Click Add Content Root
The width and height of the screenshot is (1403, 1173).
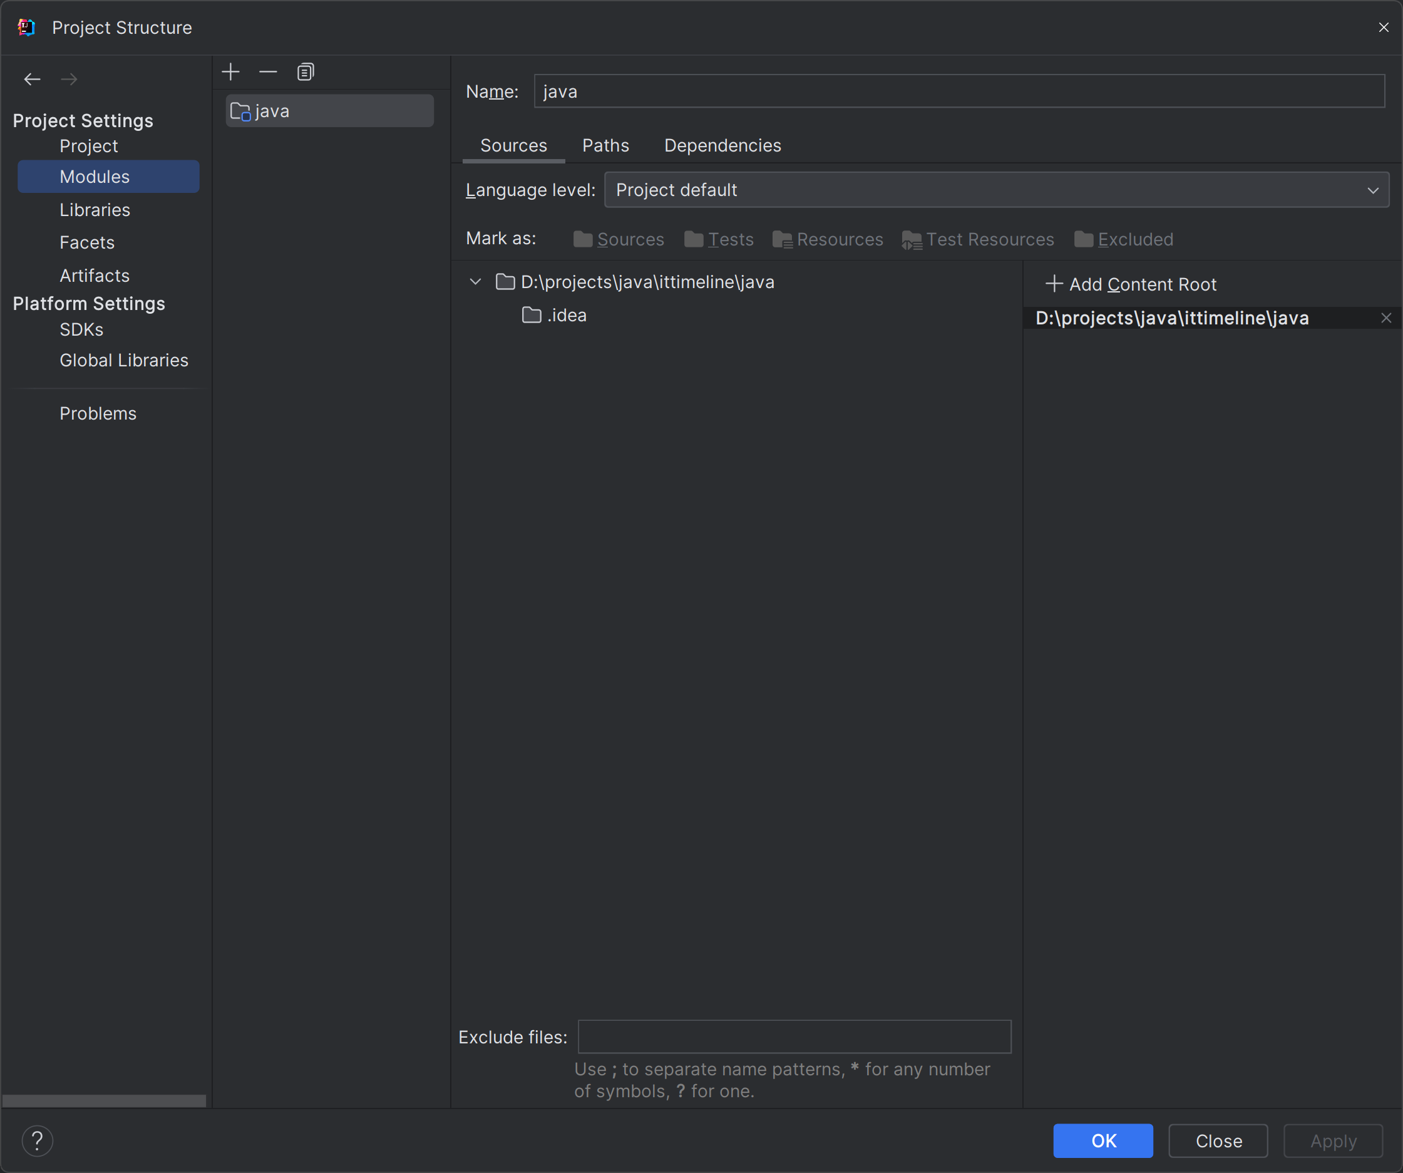tap(1131, 284)
